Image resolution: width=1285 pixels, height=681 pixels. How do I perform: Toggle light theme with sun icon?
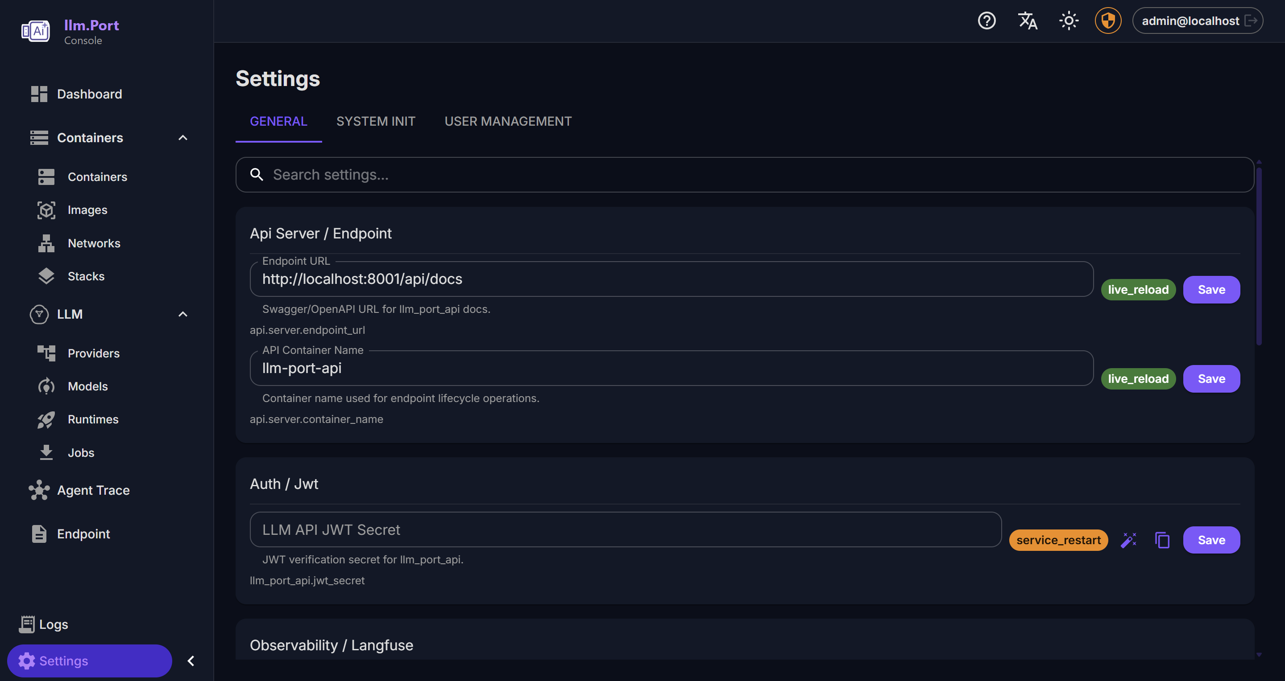[1068, 21]
